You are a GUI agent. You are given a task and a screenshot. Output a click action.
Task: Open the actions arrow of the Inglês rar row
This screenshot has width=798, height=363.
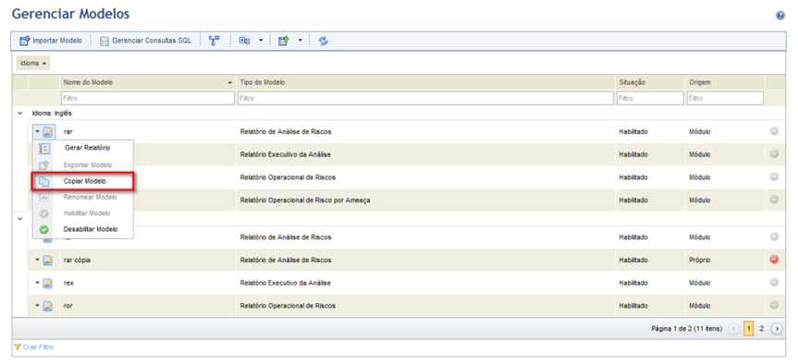[x=38, y=132]
